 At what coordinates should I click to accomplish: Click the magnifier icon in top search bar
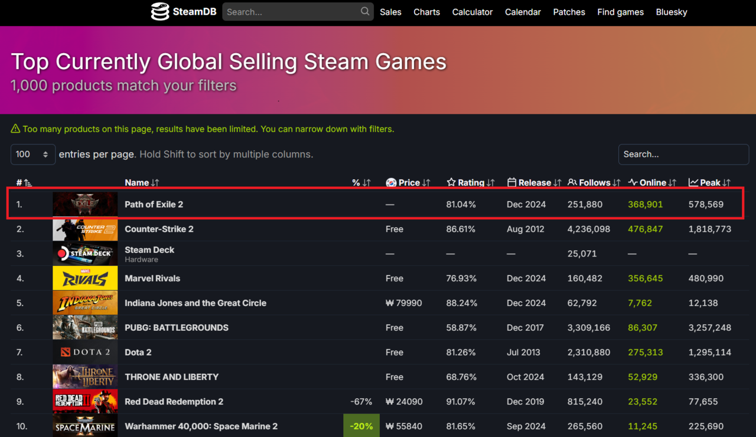pyautogui.click(x=365, y=11)
